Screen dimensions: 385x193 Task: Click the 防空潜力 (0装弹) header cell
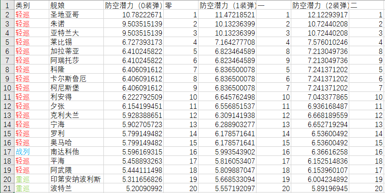coord(134,5)
